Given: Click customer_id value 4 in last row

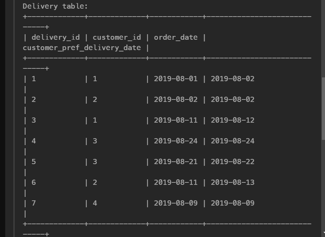Looking at the screenshot, I should pyautogui.click(x=95, y=203).
